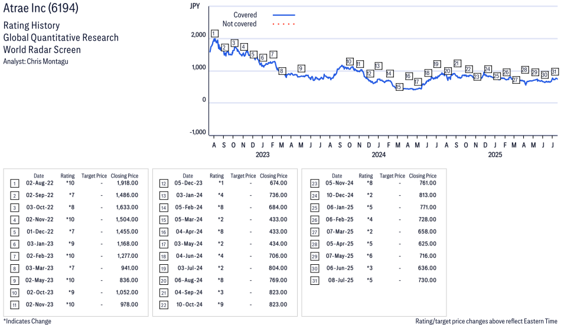The image size is (564, 325).
Task: Click chart marker 9 on the chart
Action: [x=301, y=68]
